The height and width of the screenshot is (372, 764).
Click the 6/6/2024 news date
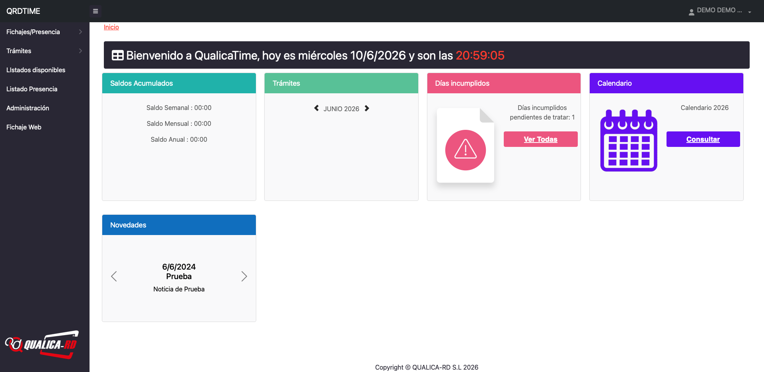[179, 267]
